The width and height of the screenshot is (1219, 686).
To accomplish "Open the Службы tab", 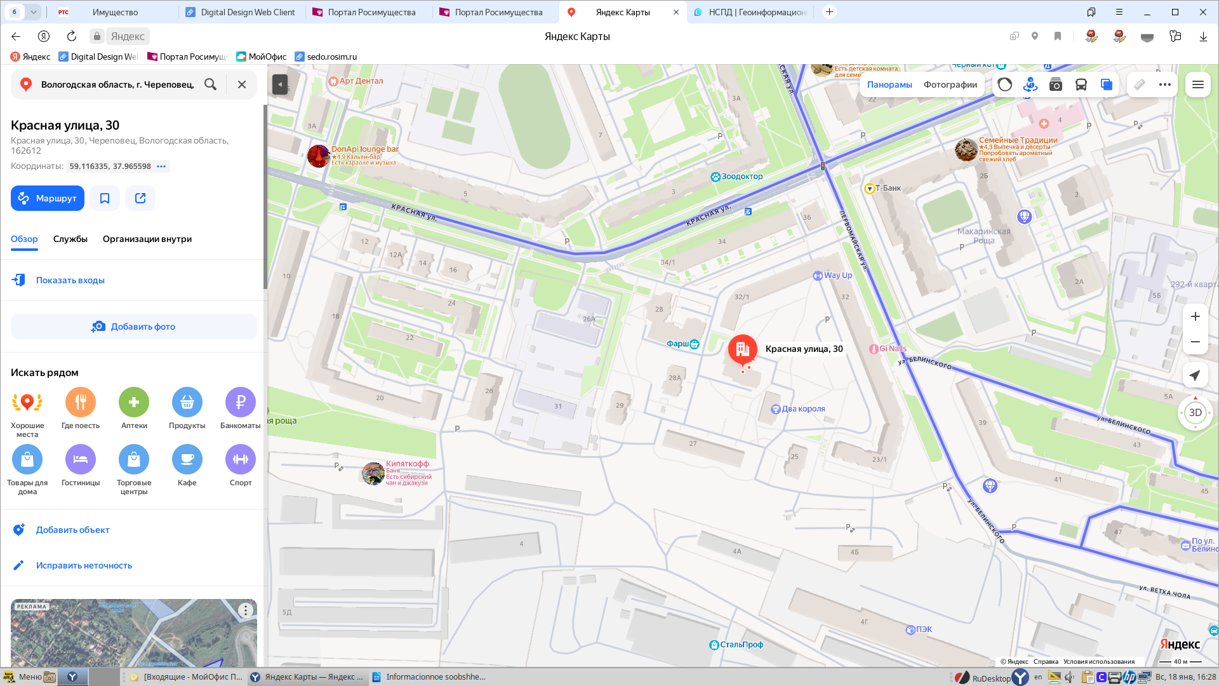I will (70, 239).
